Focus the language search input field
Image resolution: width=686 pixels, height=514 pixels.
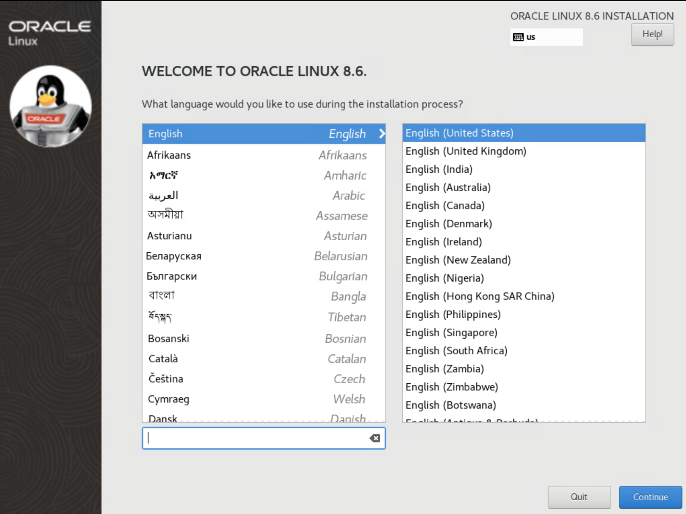pos(264,438)
